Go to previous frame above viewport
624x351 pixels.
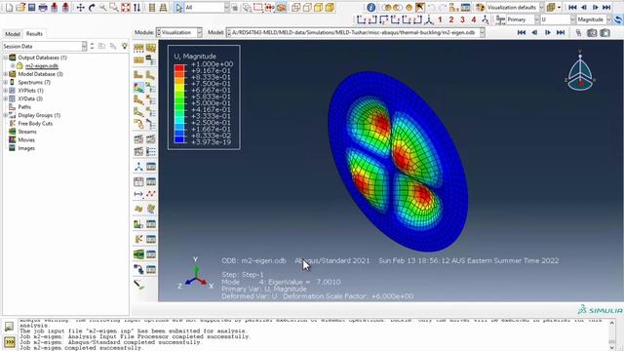pyautogui.click(x=534, y=32)
